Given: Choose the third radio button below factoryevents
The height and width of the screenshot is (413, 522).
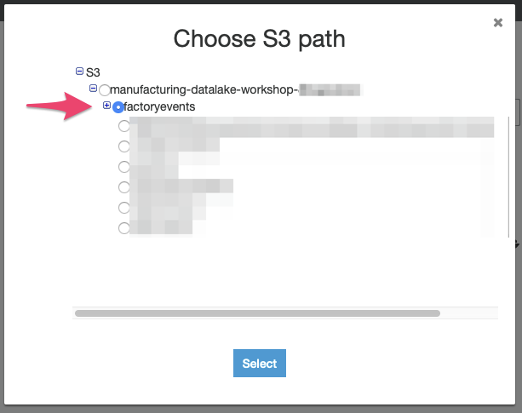Looking at the screenshot, I should [124, 167].
